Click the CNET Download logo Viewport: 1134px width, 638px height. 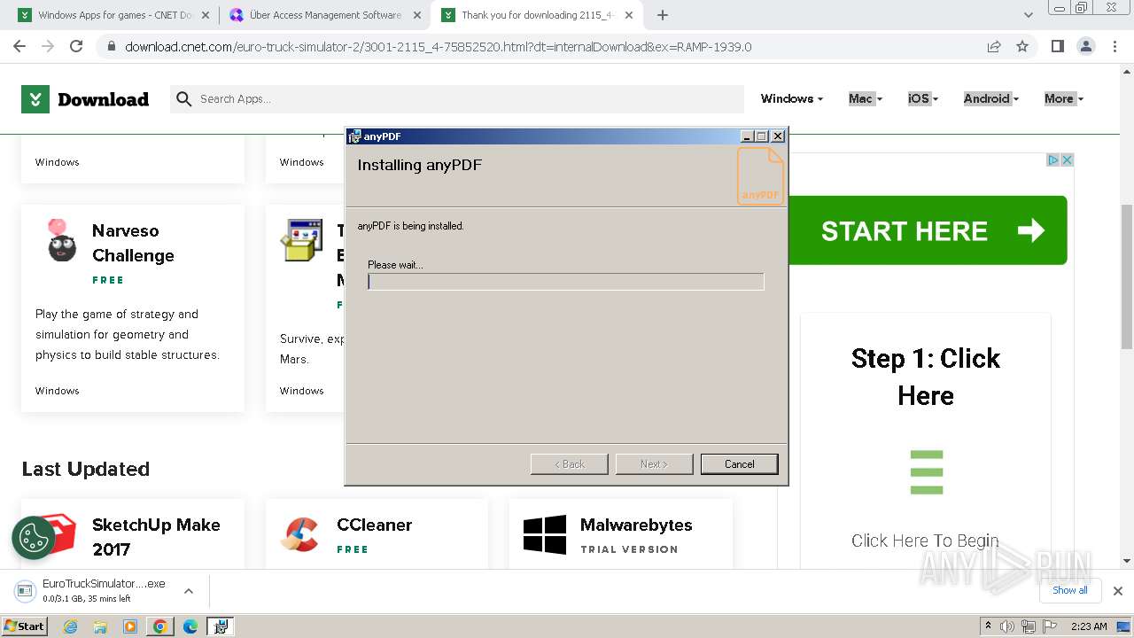click(x=85, y=99)
